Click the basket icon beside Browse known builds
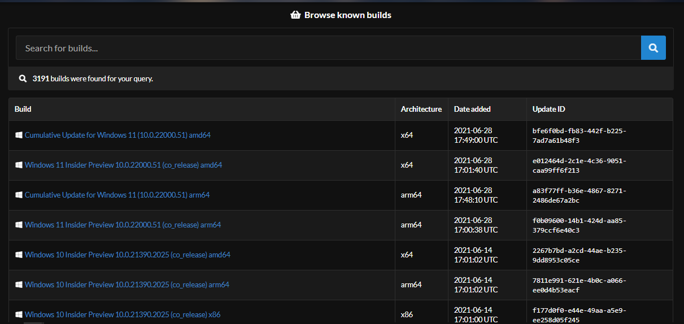Viewport: 684px width, 324px height. point(295,15)
